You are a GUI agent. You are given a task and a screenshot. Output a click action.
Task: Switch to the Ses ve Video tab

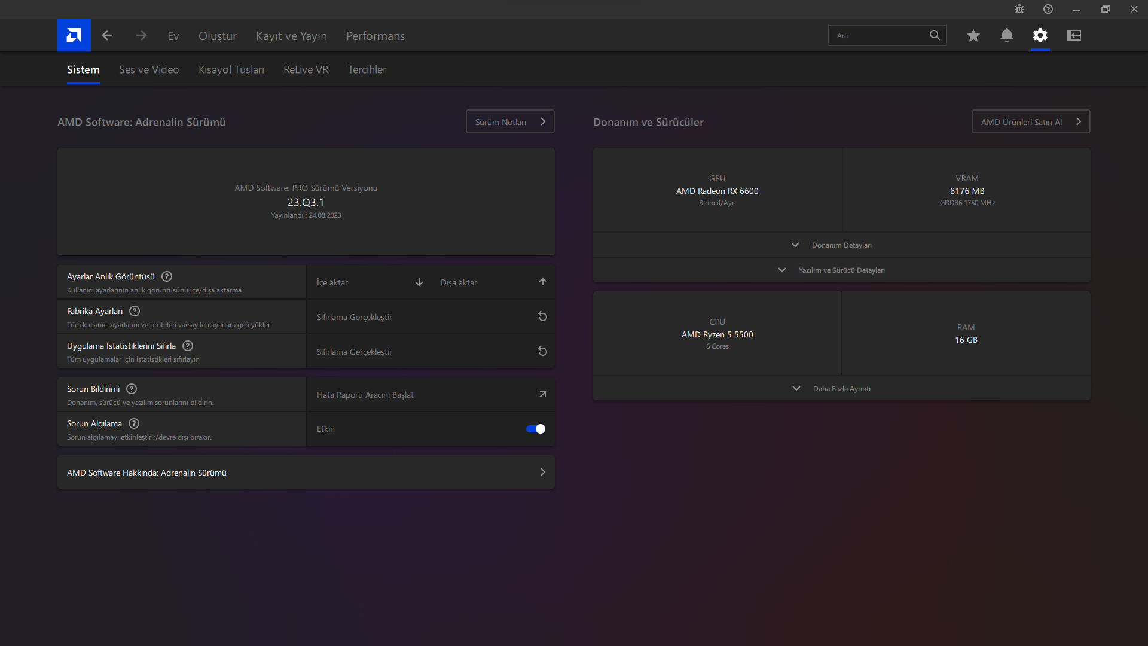click(149, 69)
